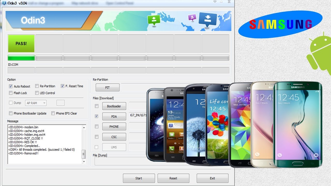The width and height of the screenshot is (331, 186).
Task: Click the green download icon in banner
Action: 154,20
